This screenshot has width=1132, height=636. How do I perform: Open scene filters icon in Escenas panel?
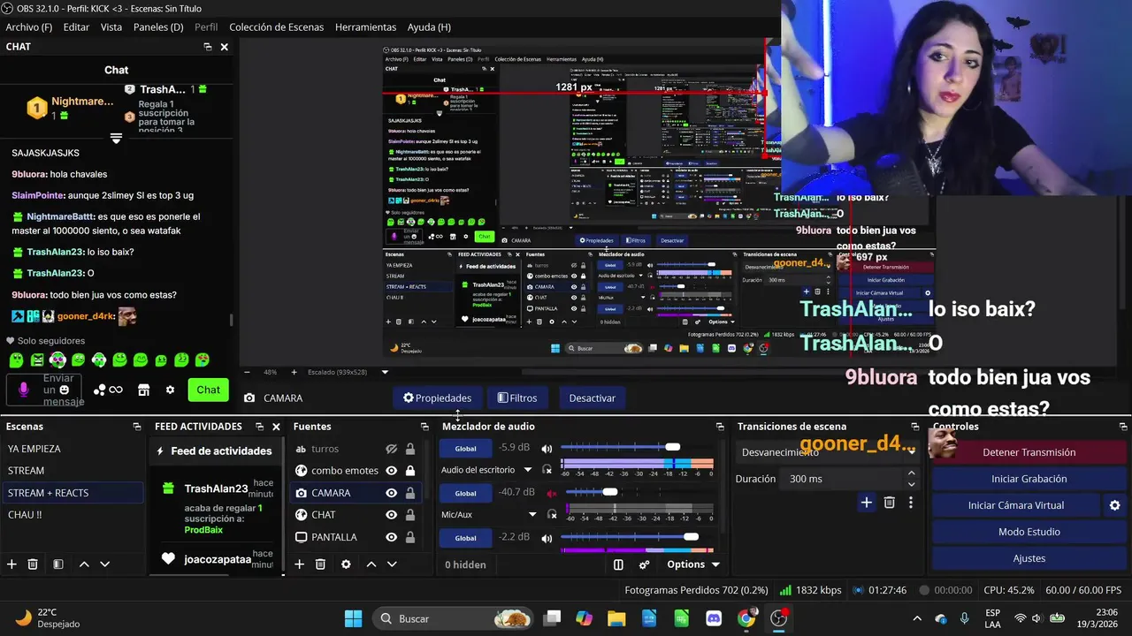57,564
